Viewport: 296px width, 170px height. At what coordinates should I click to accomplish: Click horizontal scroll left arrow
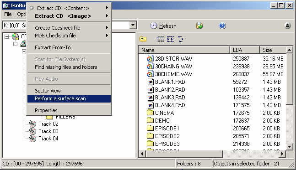[142, 154]
